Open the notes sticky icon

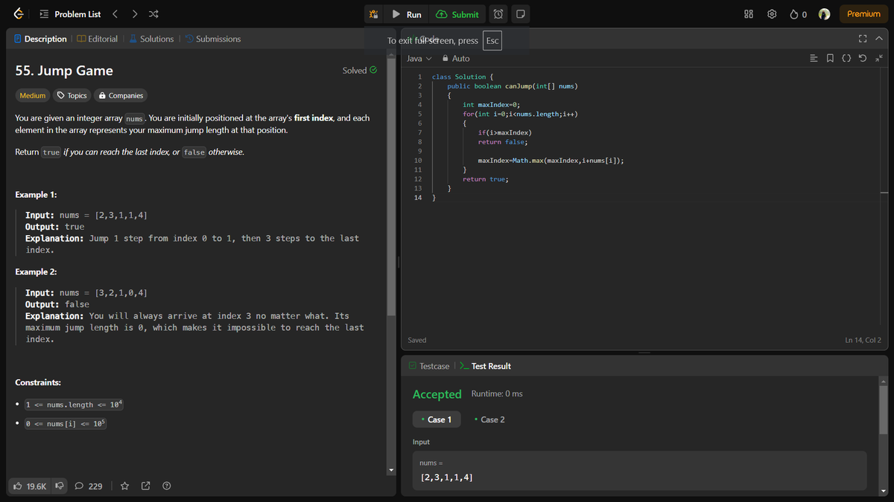coord(521,14)
